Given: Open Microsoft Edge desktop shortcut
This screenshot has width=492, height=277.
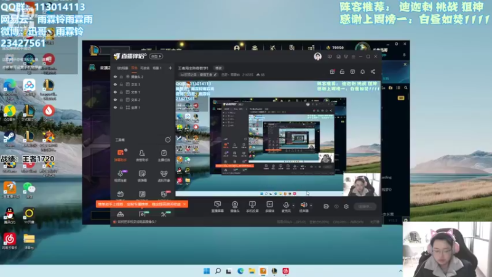Looking at the screenshot, I should pyautogui.click(x=9, y=87).
